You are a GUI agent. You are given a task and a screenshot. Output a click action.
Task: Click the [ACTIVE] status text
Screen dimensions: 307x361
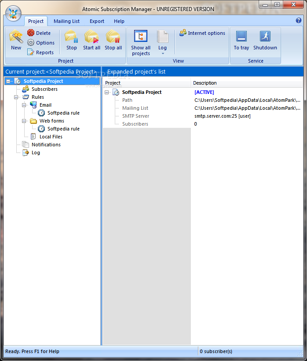coord(204,92)
